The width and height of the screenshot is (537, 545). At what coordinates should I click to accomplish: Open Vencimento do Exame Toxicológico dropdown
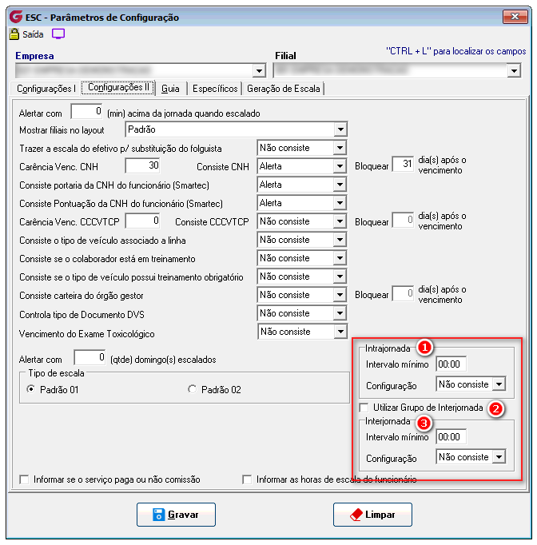pos(340,332)
